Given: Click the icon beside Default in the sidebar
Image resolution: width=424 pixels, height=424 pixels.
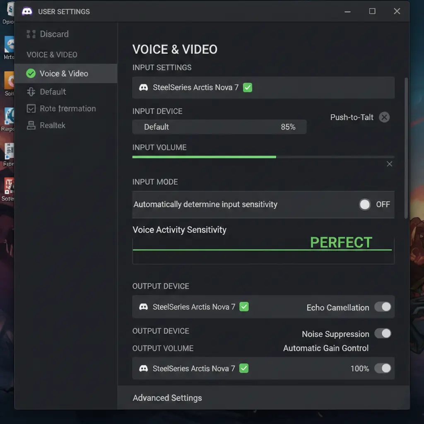Looking at the screenshot, I should [x=31, y=92].
